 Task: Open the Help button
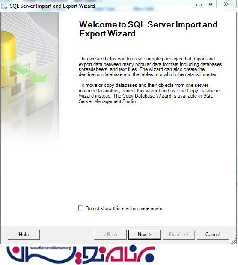point(24,235)
